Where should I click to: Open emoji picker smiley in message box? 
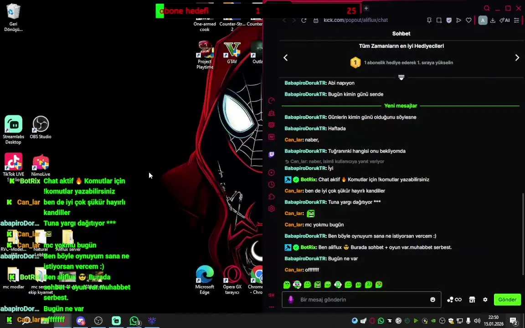(432, 300)
